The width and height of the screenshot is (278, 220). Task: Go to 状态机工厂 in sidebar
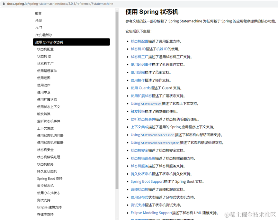point(45,64)
